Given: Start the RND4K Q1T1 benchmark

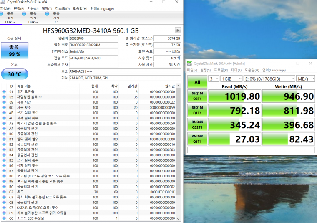Looking at the screenshot, I should [197, 139].
